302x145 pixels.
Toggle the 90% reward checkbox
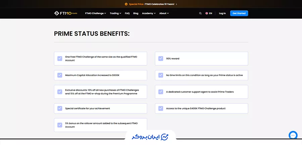161,59
